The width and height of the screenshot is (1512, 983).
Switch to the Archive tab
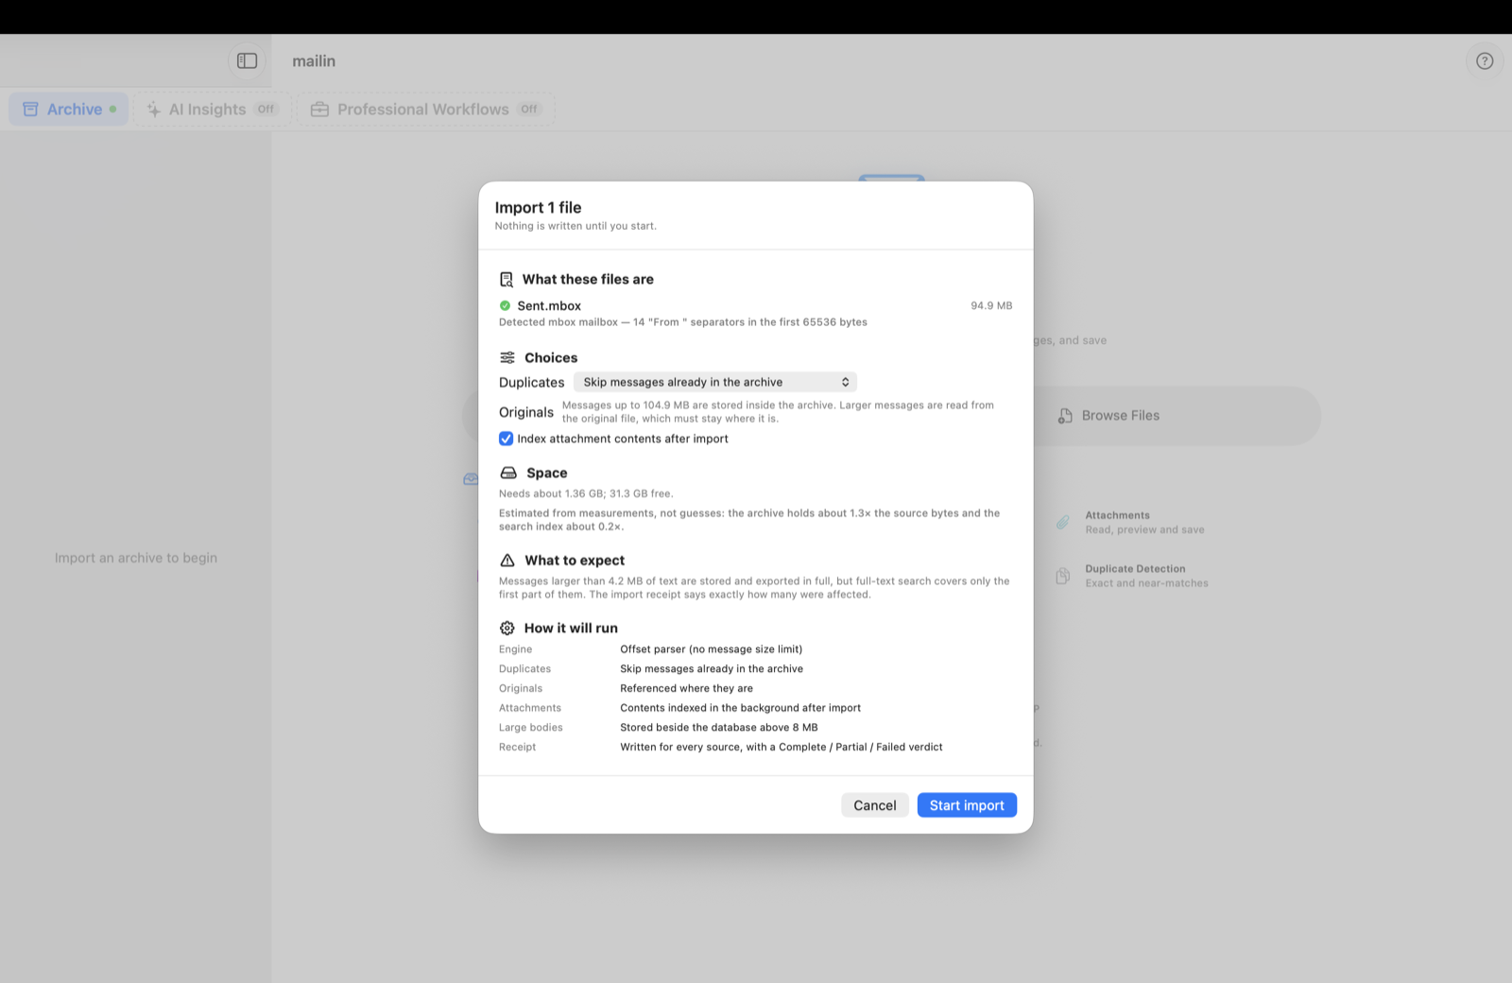[69, 110]
